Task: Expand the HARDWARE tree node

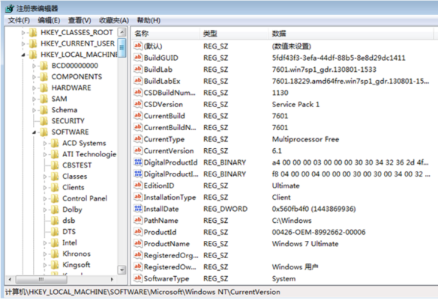Action: [34, 88]
